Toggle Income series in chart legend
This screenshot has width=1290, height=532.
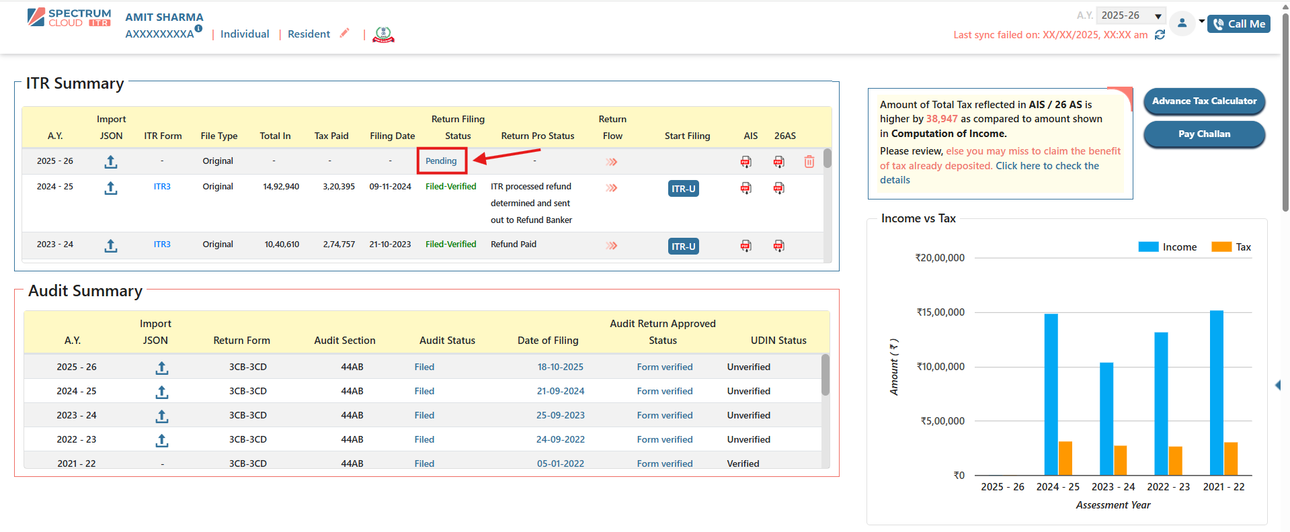(x=1168, y=247)
